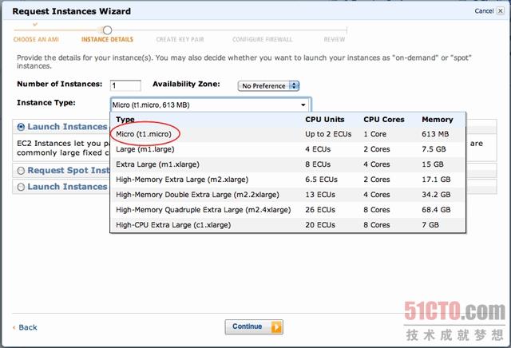Click the '613 MB' memory cell
Viewport: 511px width, 348px height.
pos(435,134)
